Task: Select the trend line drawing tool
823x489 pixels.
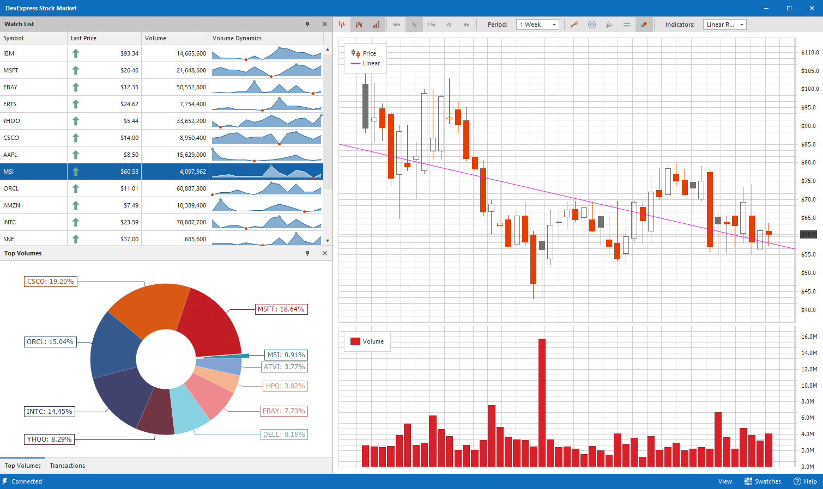Action: [x=574, y=25]
